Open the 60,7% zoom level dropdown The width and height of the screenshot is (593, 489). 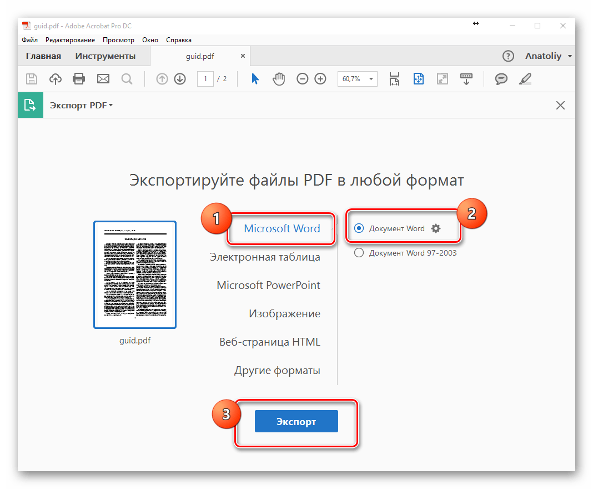(x=357, y=79)
